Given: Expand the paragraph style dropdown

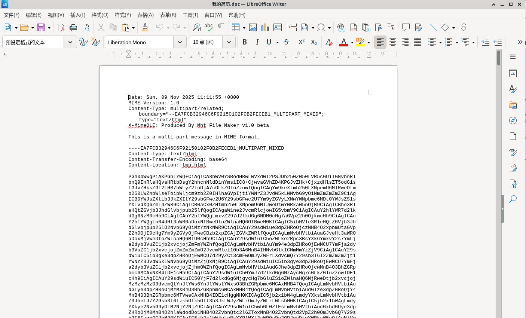Looking at the screenshot, I should click(x=70, y=42).
